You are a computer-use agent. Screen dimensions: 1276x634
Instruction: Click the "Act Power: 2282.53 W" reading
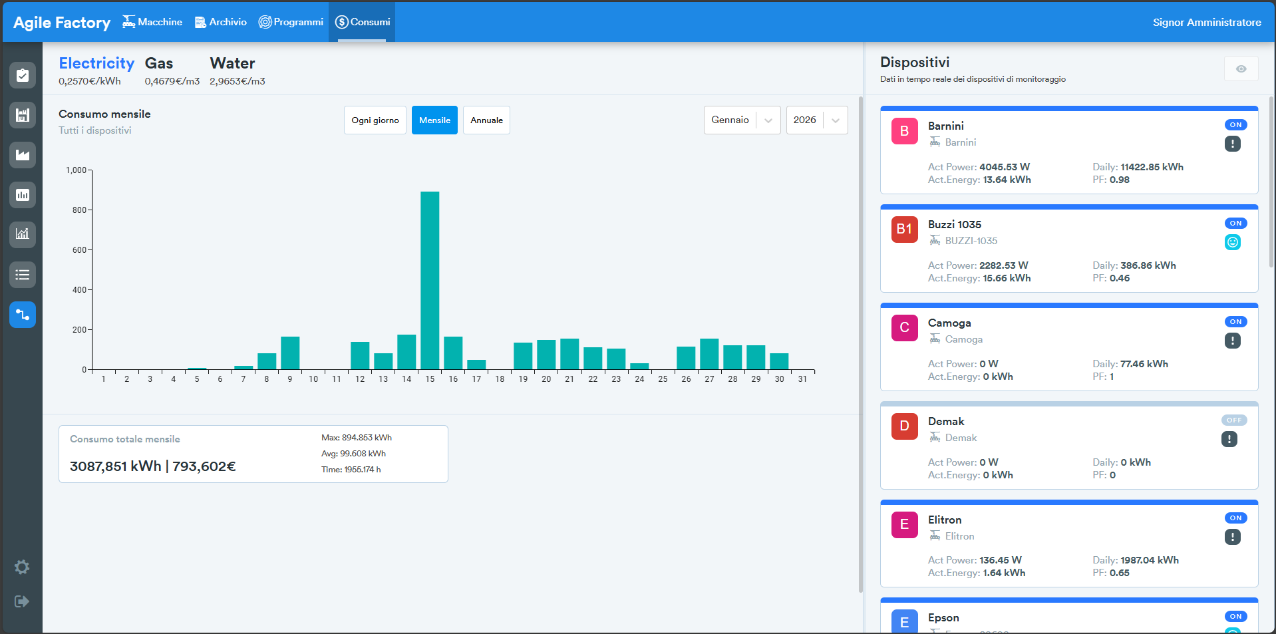(x=978, y=265)
